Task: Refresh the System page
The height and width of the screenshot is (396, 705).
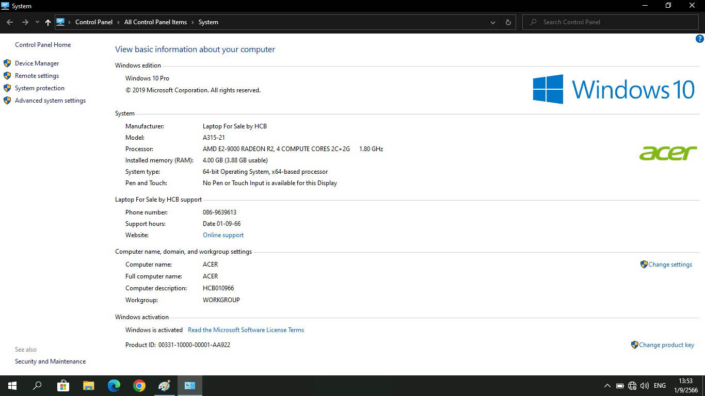Action: [x=508, y=22]
